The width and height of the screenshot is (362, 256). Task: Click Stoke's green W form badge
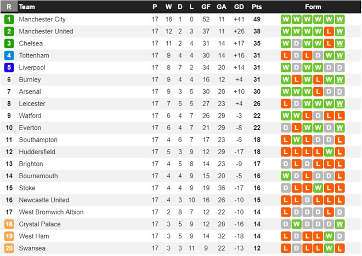tap(318, 188)
